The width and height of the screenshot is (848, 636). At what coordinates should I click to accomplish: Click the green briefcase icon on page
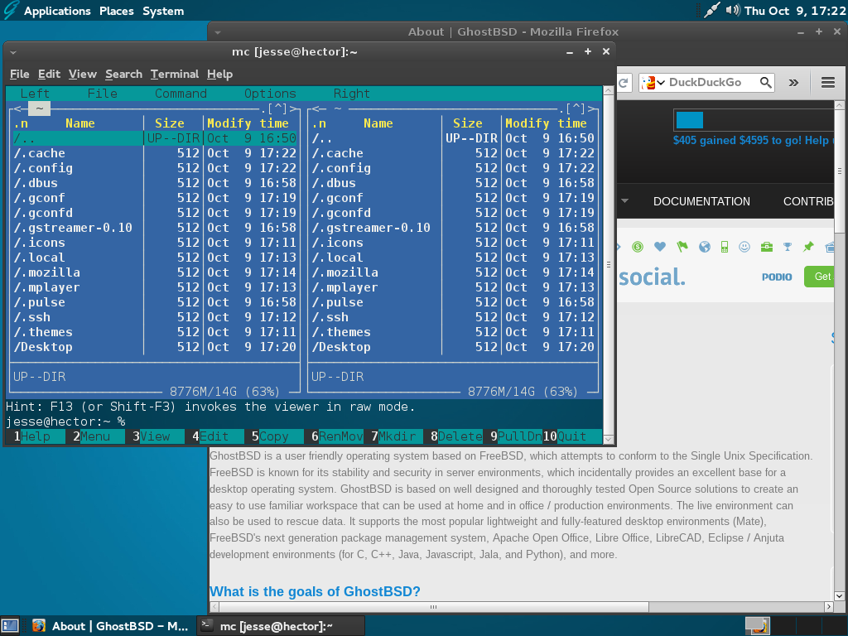(766, 247)
